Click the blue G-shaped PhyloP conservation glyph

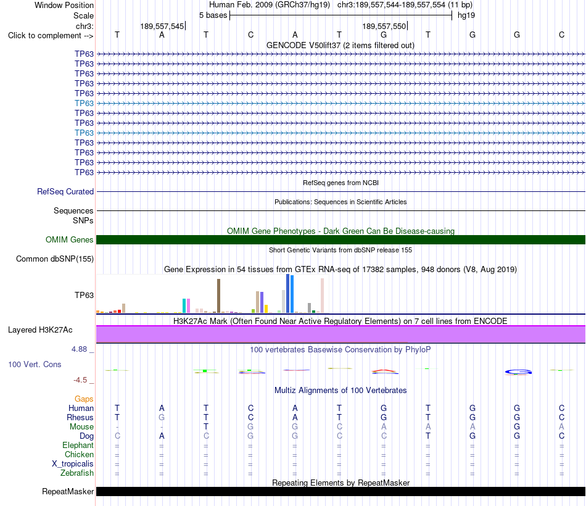[518, 371]
